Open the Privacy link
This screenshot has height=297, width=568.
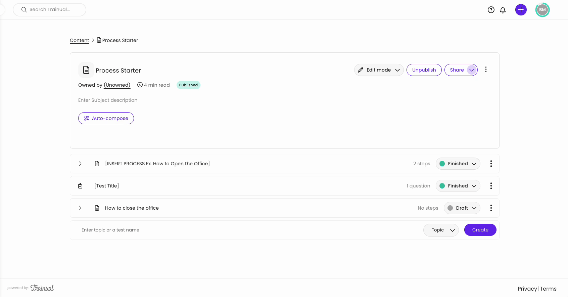(x=527, y=289)
